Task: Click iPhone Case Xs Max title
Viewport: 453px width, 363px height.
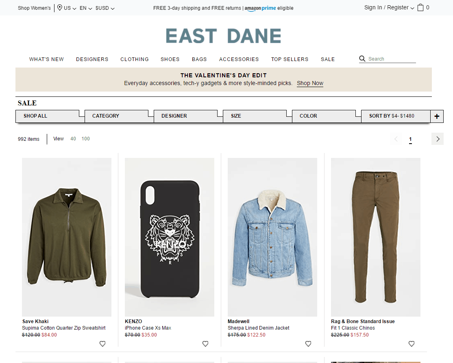Action: pos(148,328)
